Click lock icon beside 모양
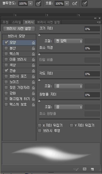Image resolution: width=102 pixels, height=174 pixels. (33, 43)
